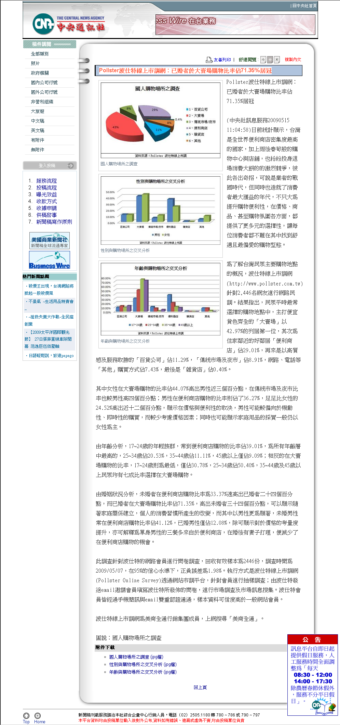Viewport: 340px width, 725px height.
Task: Open 投稿流程 link
Action: [x=46, y=188]
